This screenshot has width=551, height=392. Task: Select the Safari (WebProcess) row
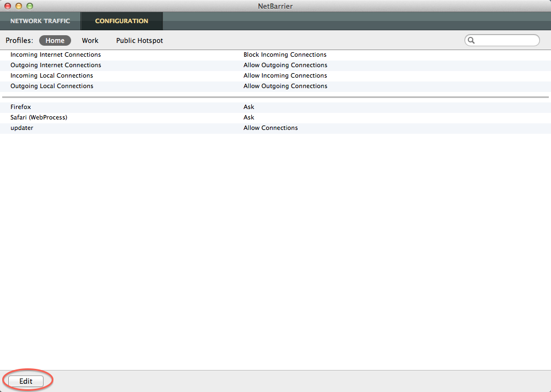pos(275,118)
